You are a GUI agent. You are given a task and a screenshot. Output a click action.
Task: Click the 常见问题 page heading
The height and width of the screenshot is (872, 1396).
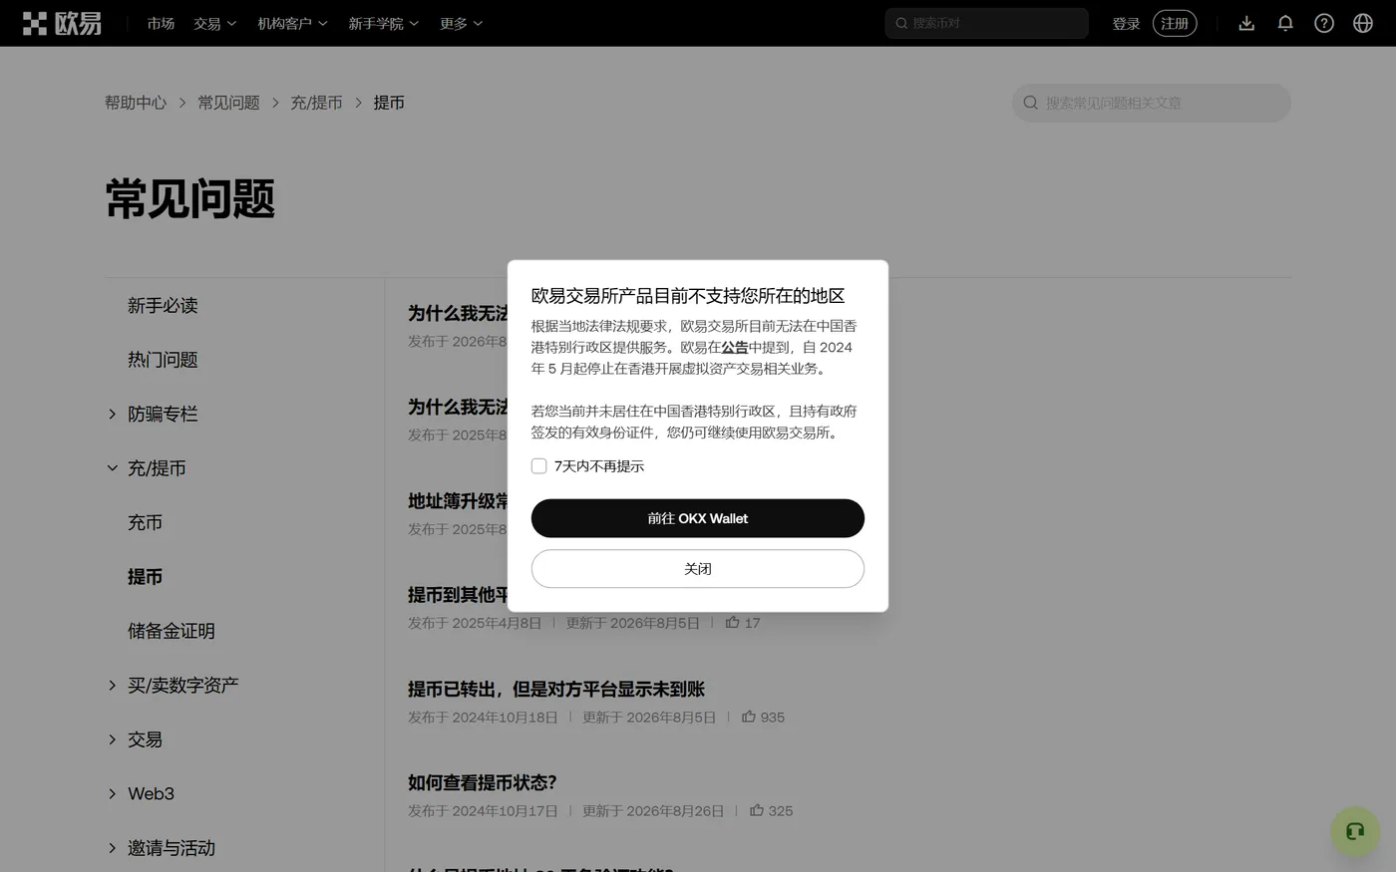(x=190, y=197)
